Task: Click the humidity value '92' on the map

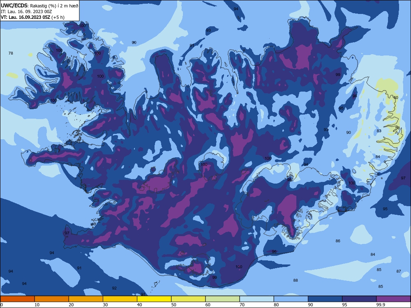Action: (x=114, y=288)
